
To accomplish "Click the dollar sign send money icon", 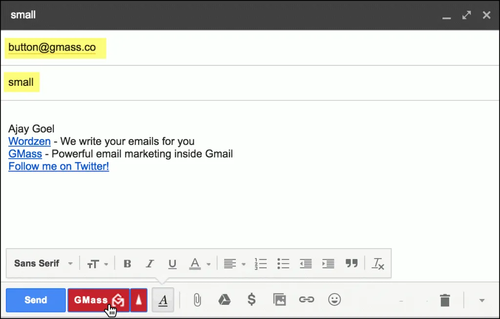I will (x=251, y=299).
